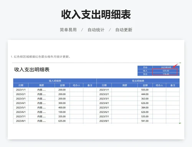Click the expense amount 384.00

(145, 107)
